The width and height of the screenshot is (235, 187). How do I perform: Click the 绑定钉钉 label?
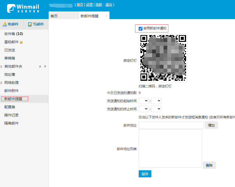[130, 61]
